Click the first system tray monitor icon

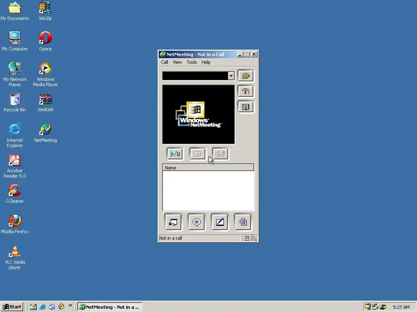(368, 307)
